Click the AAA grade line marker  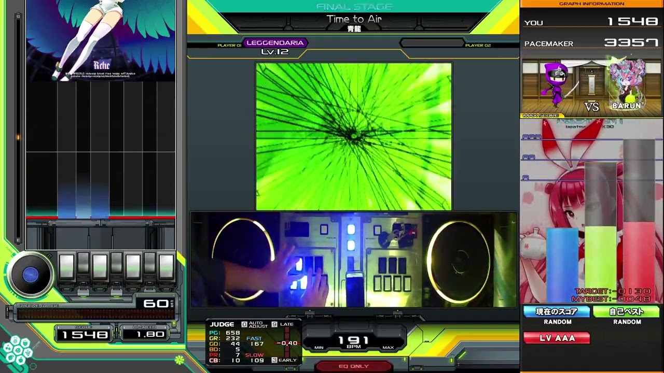point(532,137)
